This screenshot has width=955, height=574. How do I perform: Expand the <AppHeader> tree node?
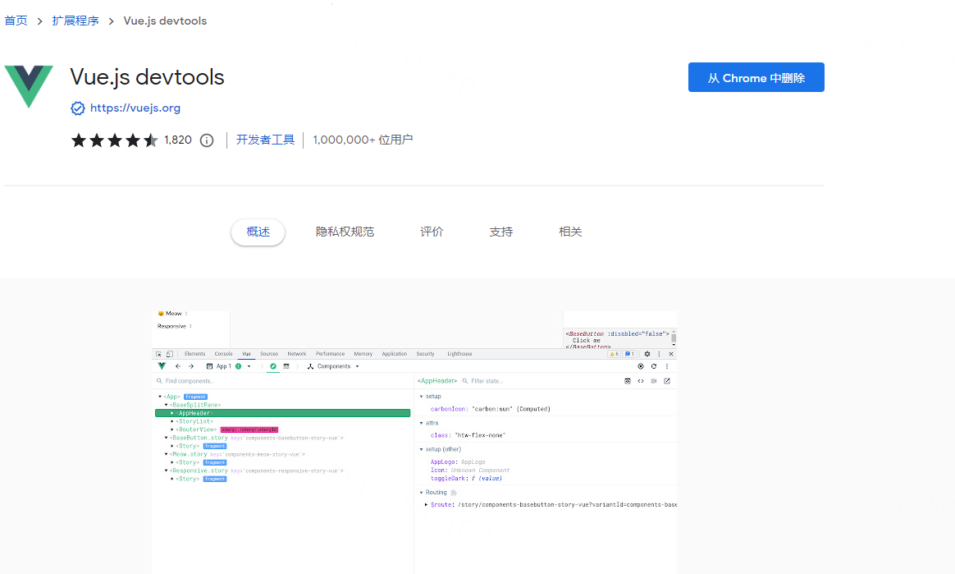[172, 413]
